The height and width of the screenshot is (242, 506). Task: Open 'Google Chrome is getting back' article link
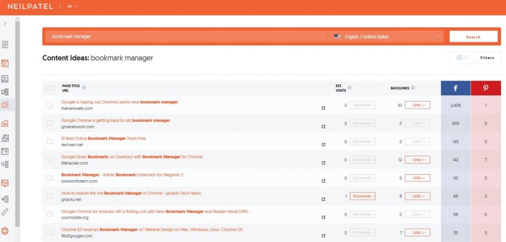116,121
